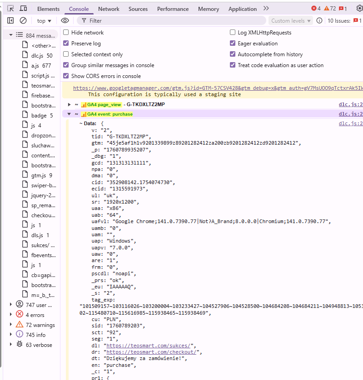Click the issues info circle icon
Image resolution: width=363 pixels, height=380 pixels.
coord(319,20)
